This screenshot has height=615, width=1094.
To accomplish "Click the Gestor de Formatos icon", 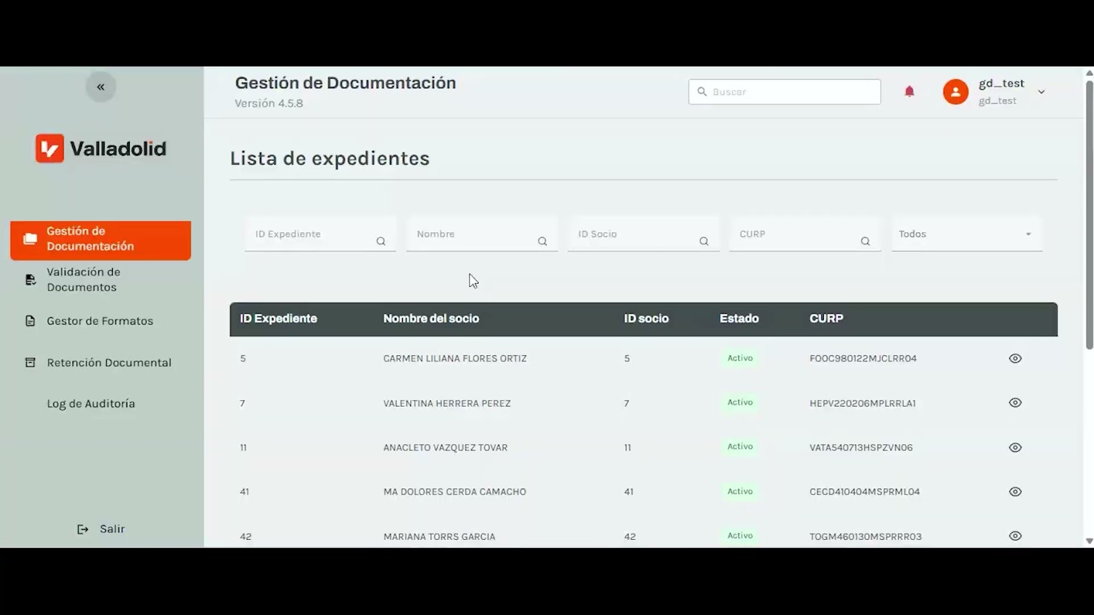I will tap(29, 320).
